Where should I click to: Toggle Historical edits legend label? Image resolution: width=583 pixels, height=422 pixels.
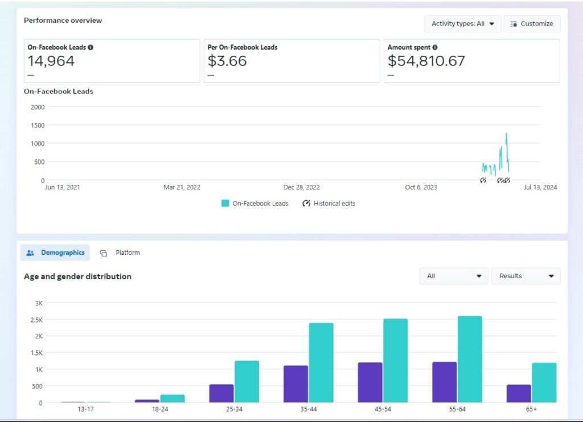click(x=334, y=203)
